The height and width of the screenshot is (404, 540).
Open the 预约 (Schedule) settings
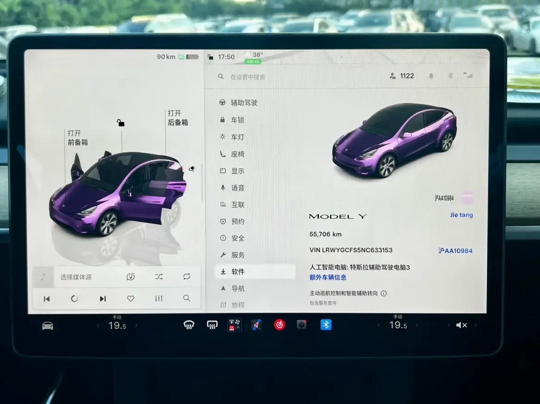232,221
